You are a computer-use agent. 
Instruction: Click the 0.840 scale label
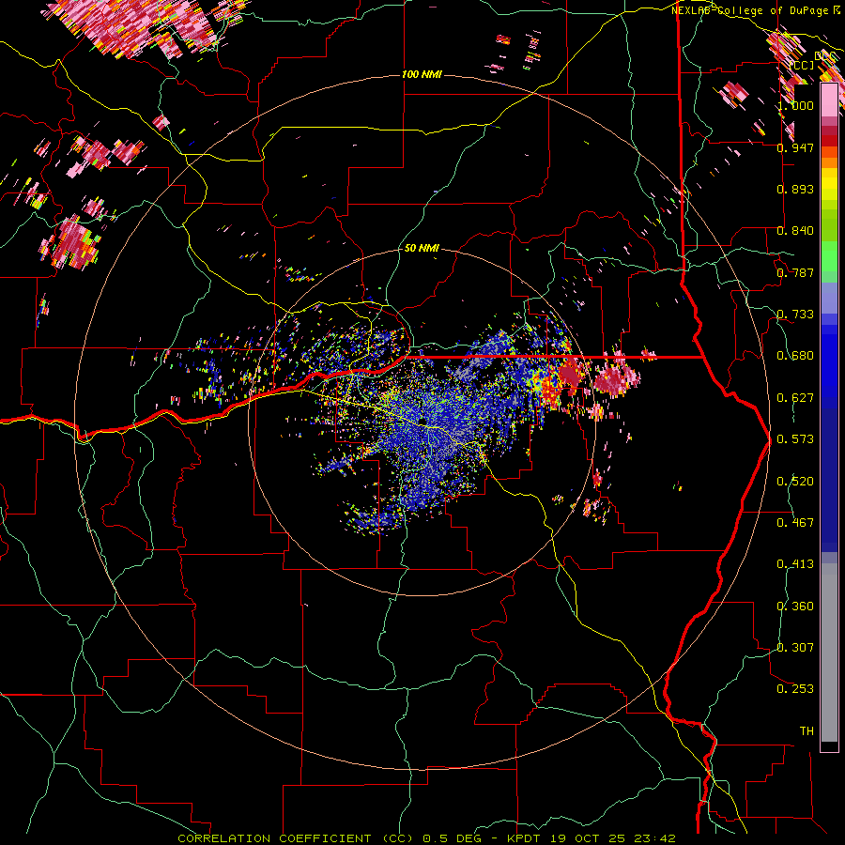pyautogui.click(x=795, y=231)
